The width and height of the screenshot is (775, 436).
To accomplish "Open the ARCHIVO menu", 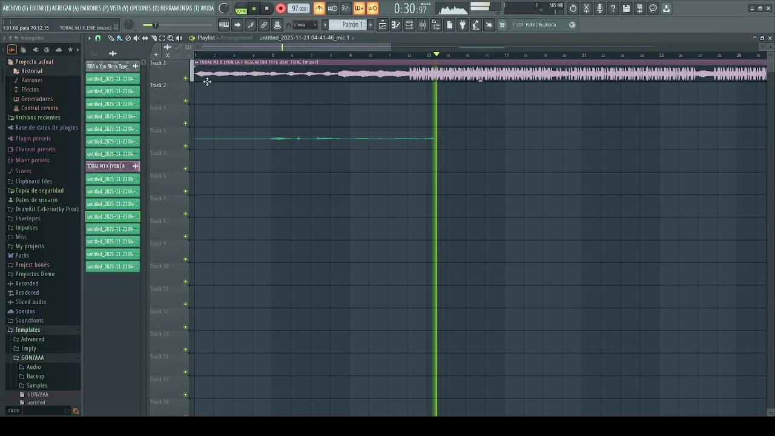I will coord(15,8).
